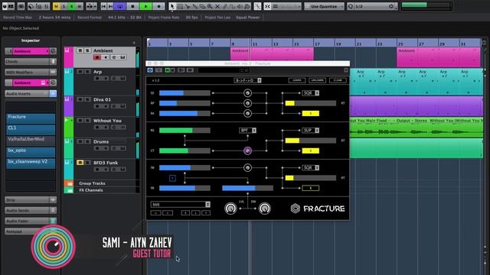Click the DW knob in Fracture
The height and width of the screenshot is (275, 490).
[x=264, y=209]
